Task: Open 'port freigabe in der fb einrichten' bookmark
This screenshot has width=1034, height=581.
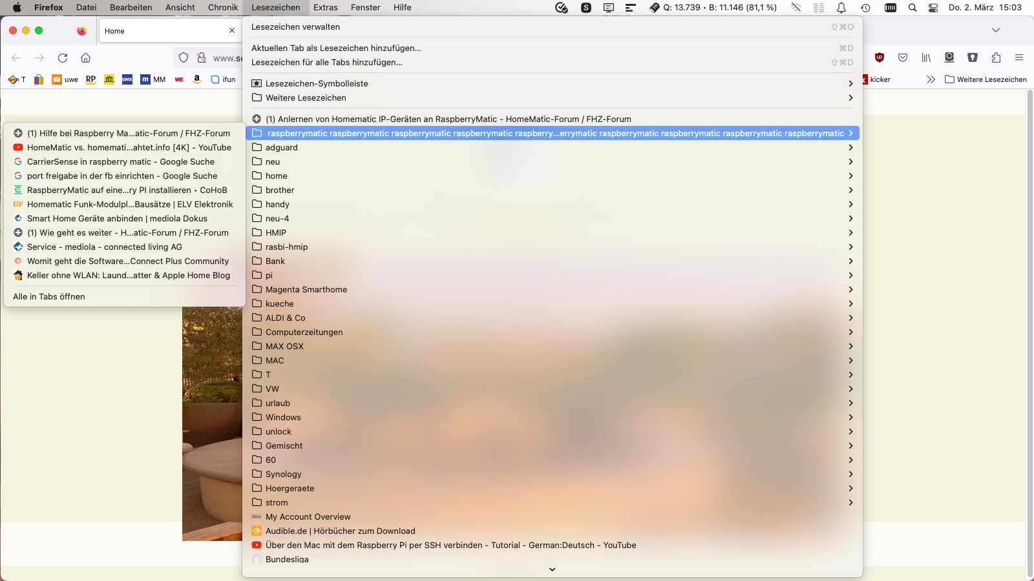Action: [125, 176]
